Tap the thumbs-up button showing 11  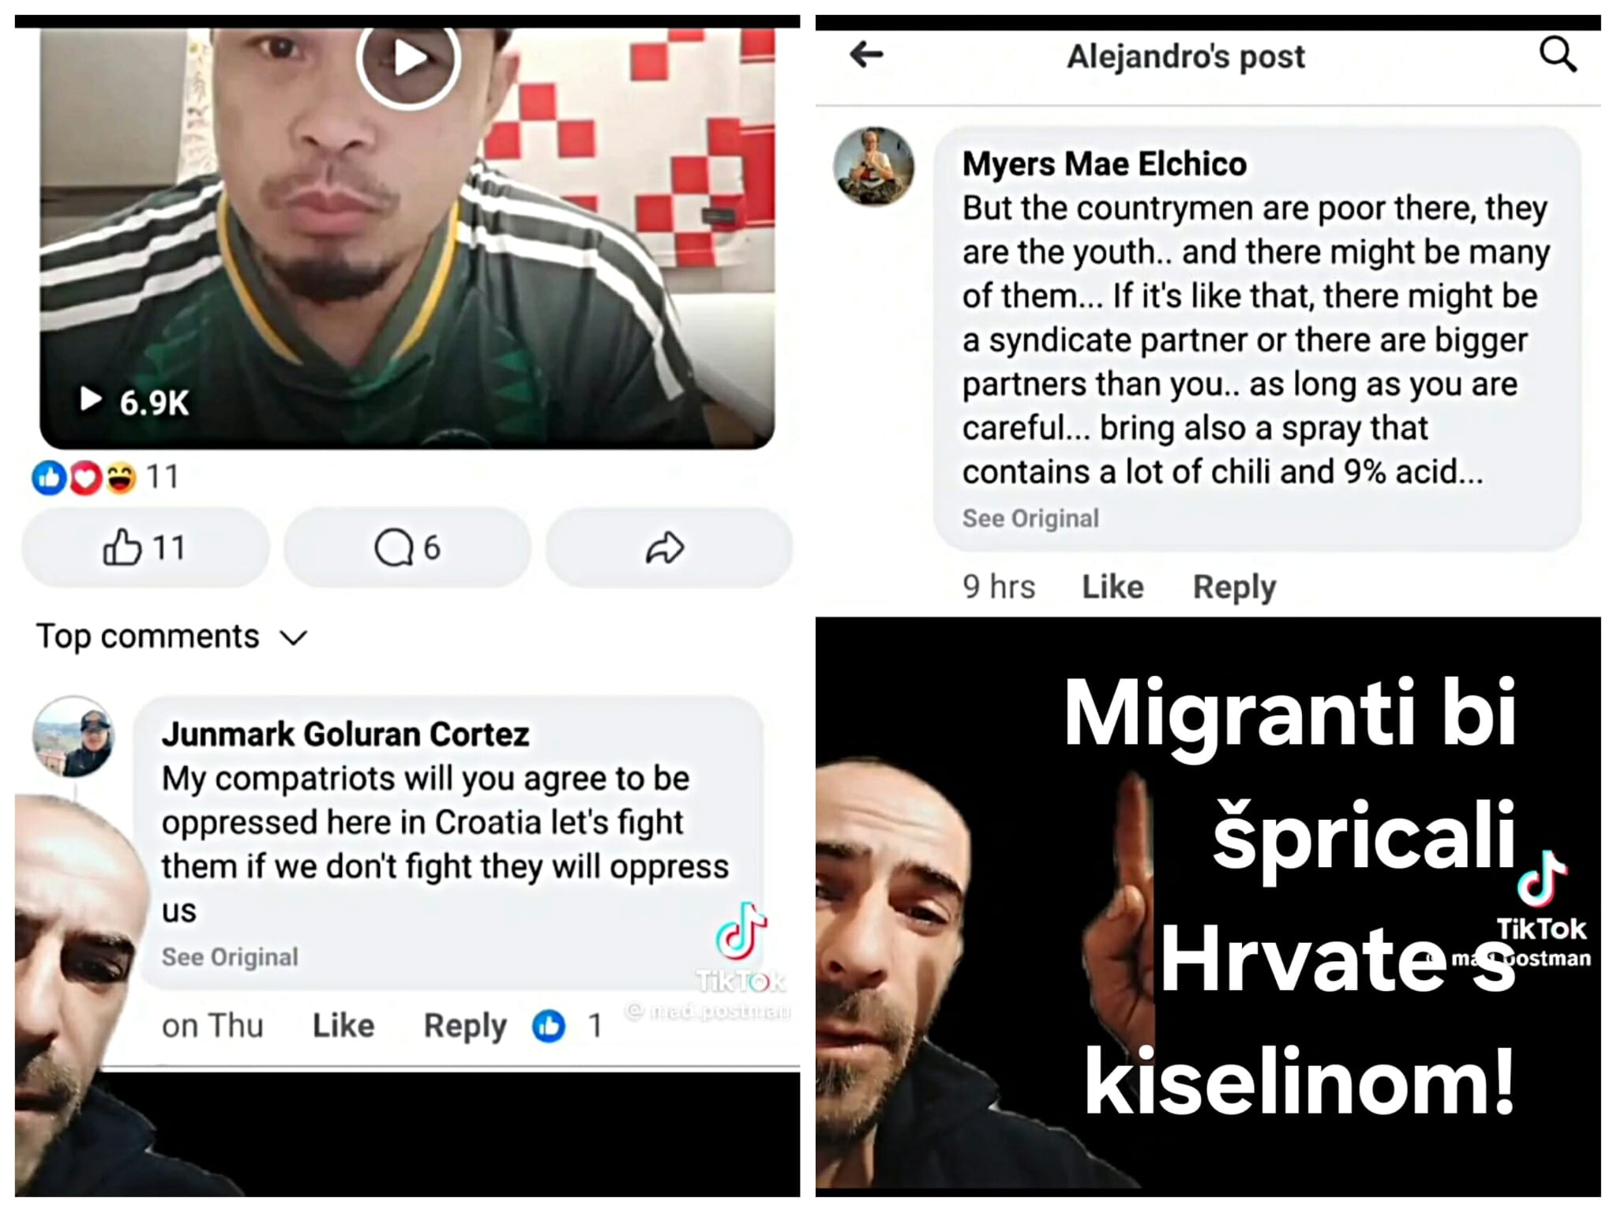click(145, 547)
